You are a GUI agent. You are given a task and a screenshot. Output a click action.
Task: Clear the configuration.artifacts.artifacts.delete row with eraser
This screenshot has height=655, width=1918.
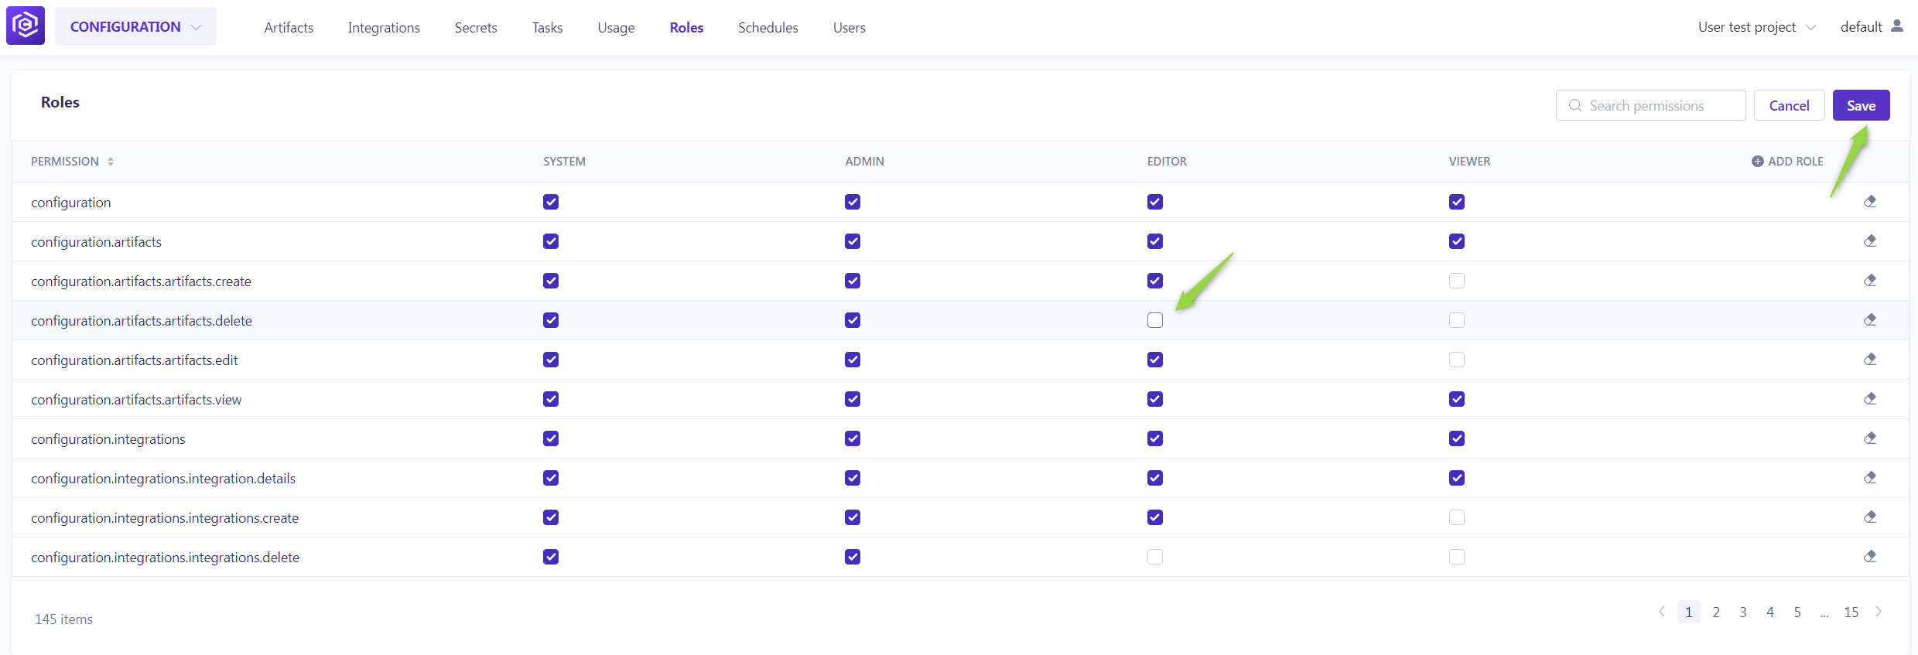(1869, 320)
